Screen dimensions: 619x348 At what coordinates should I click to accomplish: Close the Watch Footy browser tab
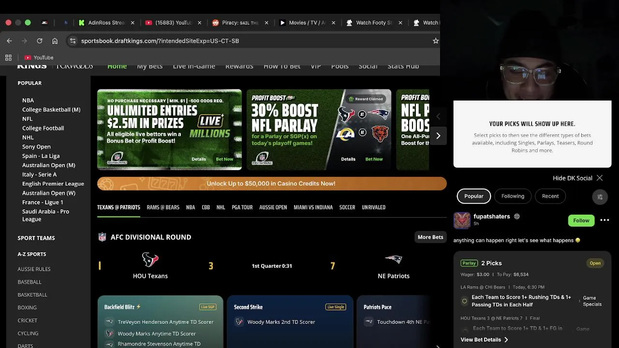point(400,23)
